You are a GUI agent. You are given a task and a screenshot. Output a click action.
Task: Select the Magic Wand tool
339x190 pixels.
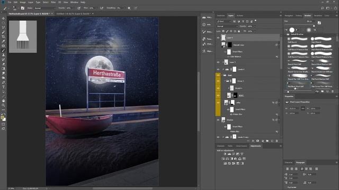3,32
